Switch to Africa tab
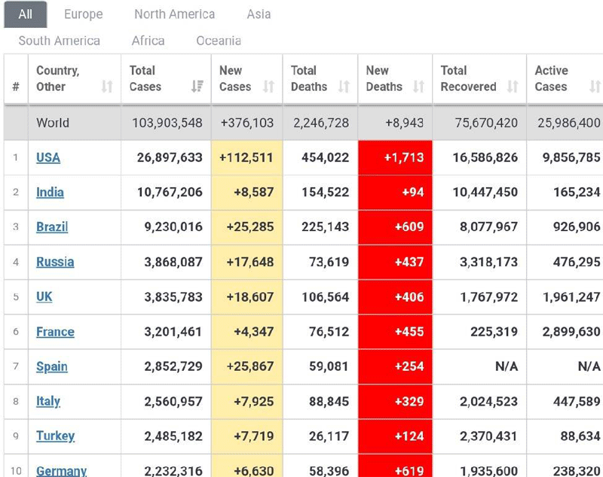 [148, 41]
